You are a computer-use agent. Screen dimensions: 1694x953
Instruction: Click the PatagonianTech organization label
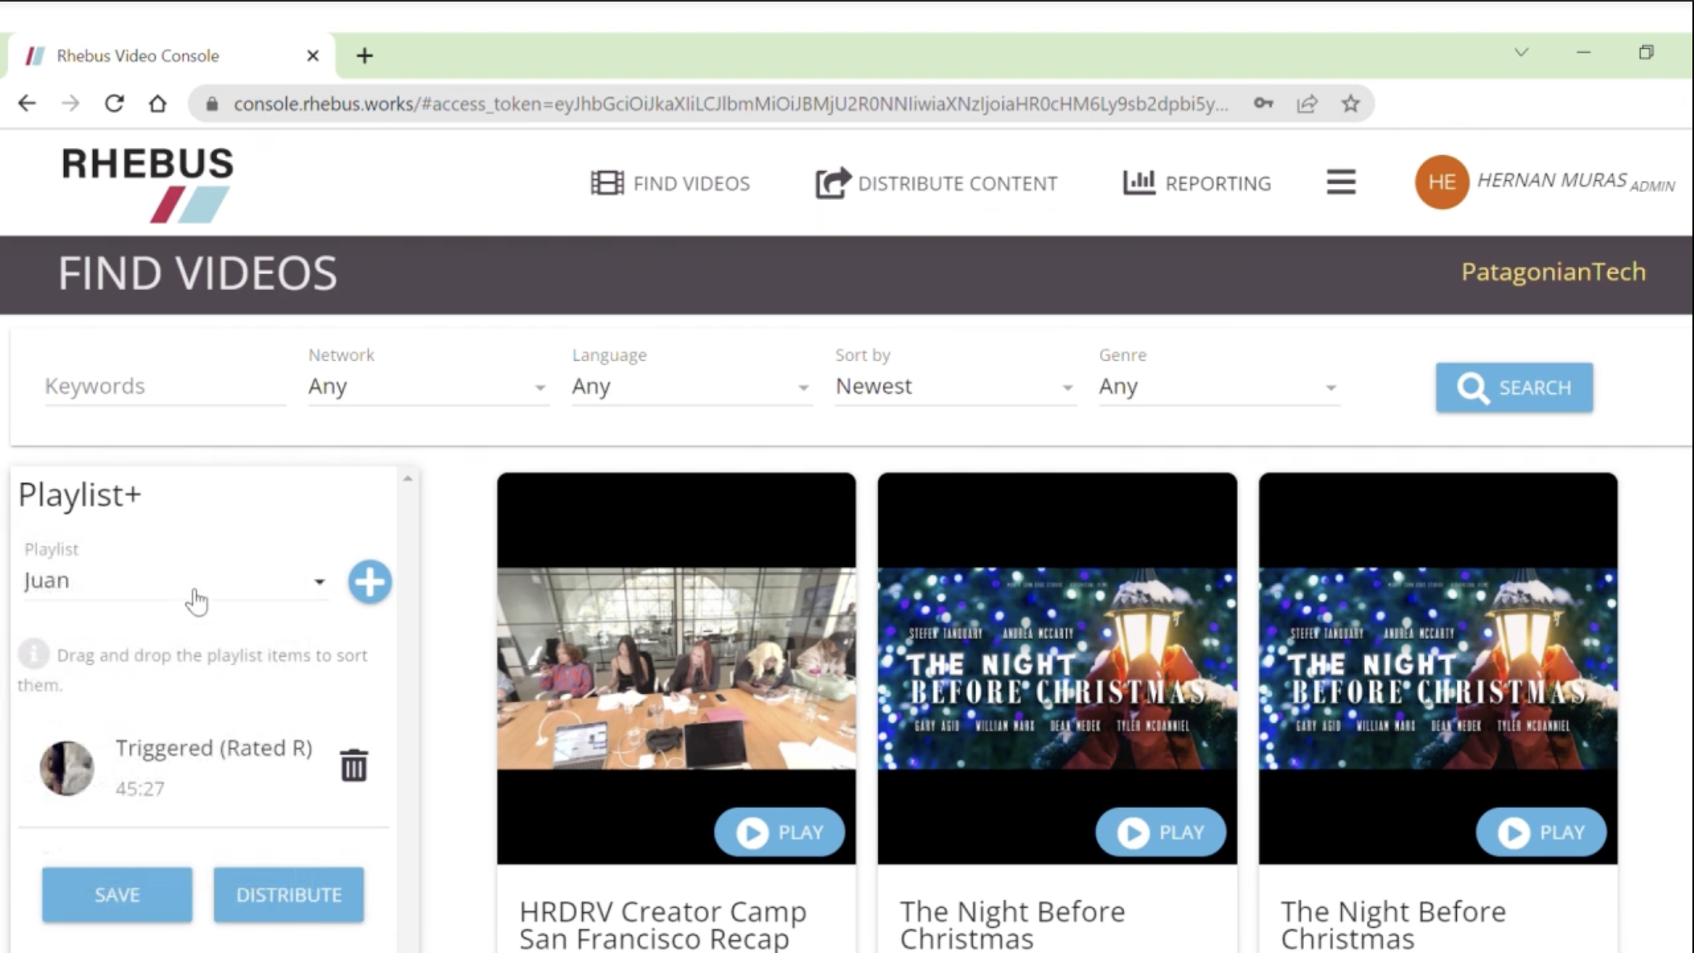pyautogui.click(x=1553, y=272)
